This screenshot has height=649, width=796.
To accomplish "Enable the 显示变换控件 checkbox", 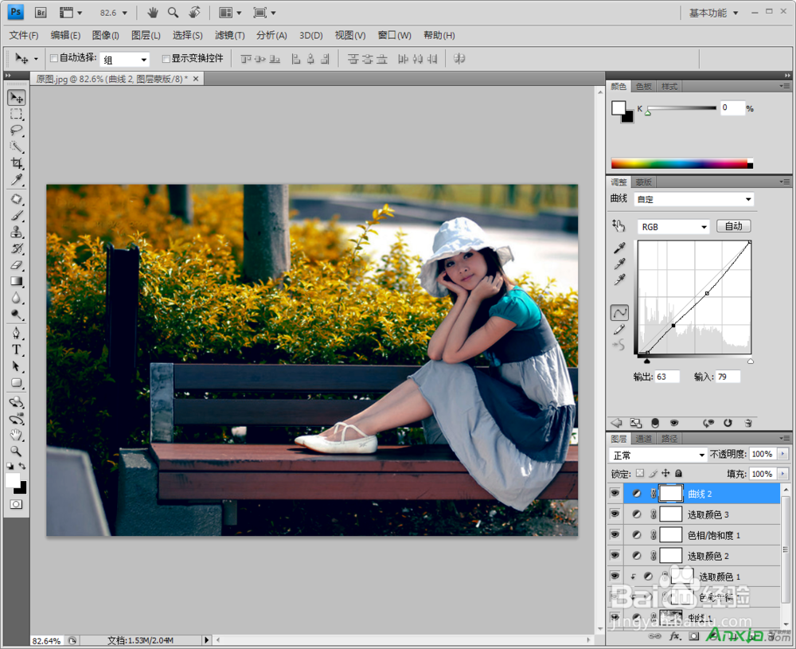I will point(166,58).
